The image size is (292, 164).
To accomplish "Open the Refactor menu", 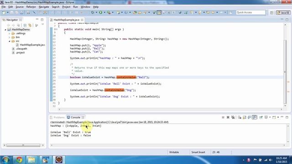I will pyautogui.click(x=31, y=7).
